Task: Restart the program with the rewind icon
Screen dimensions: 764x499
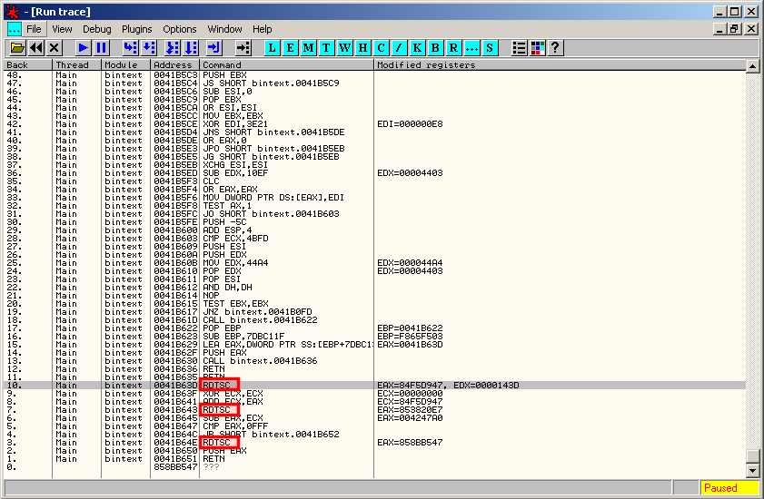Action: [x=36, y=47]
